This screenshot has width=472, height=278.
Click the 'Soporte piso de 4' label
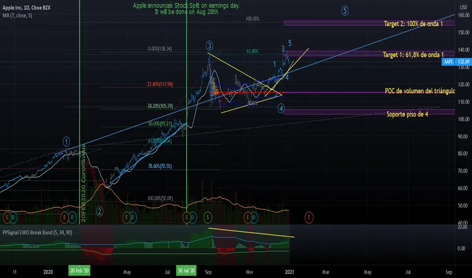click(407, 114)
